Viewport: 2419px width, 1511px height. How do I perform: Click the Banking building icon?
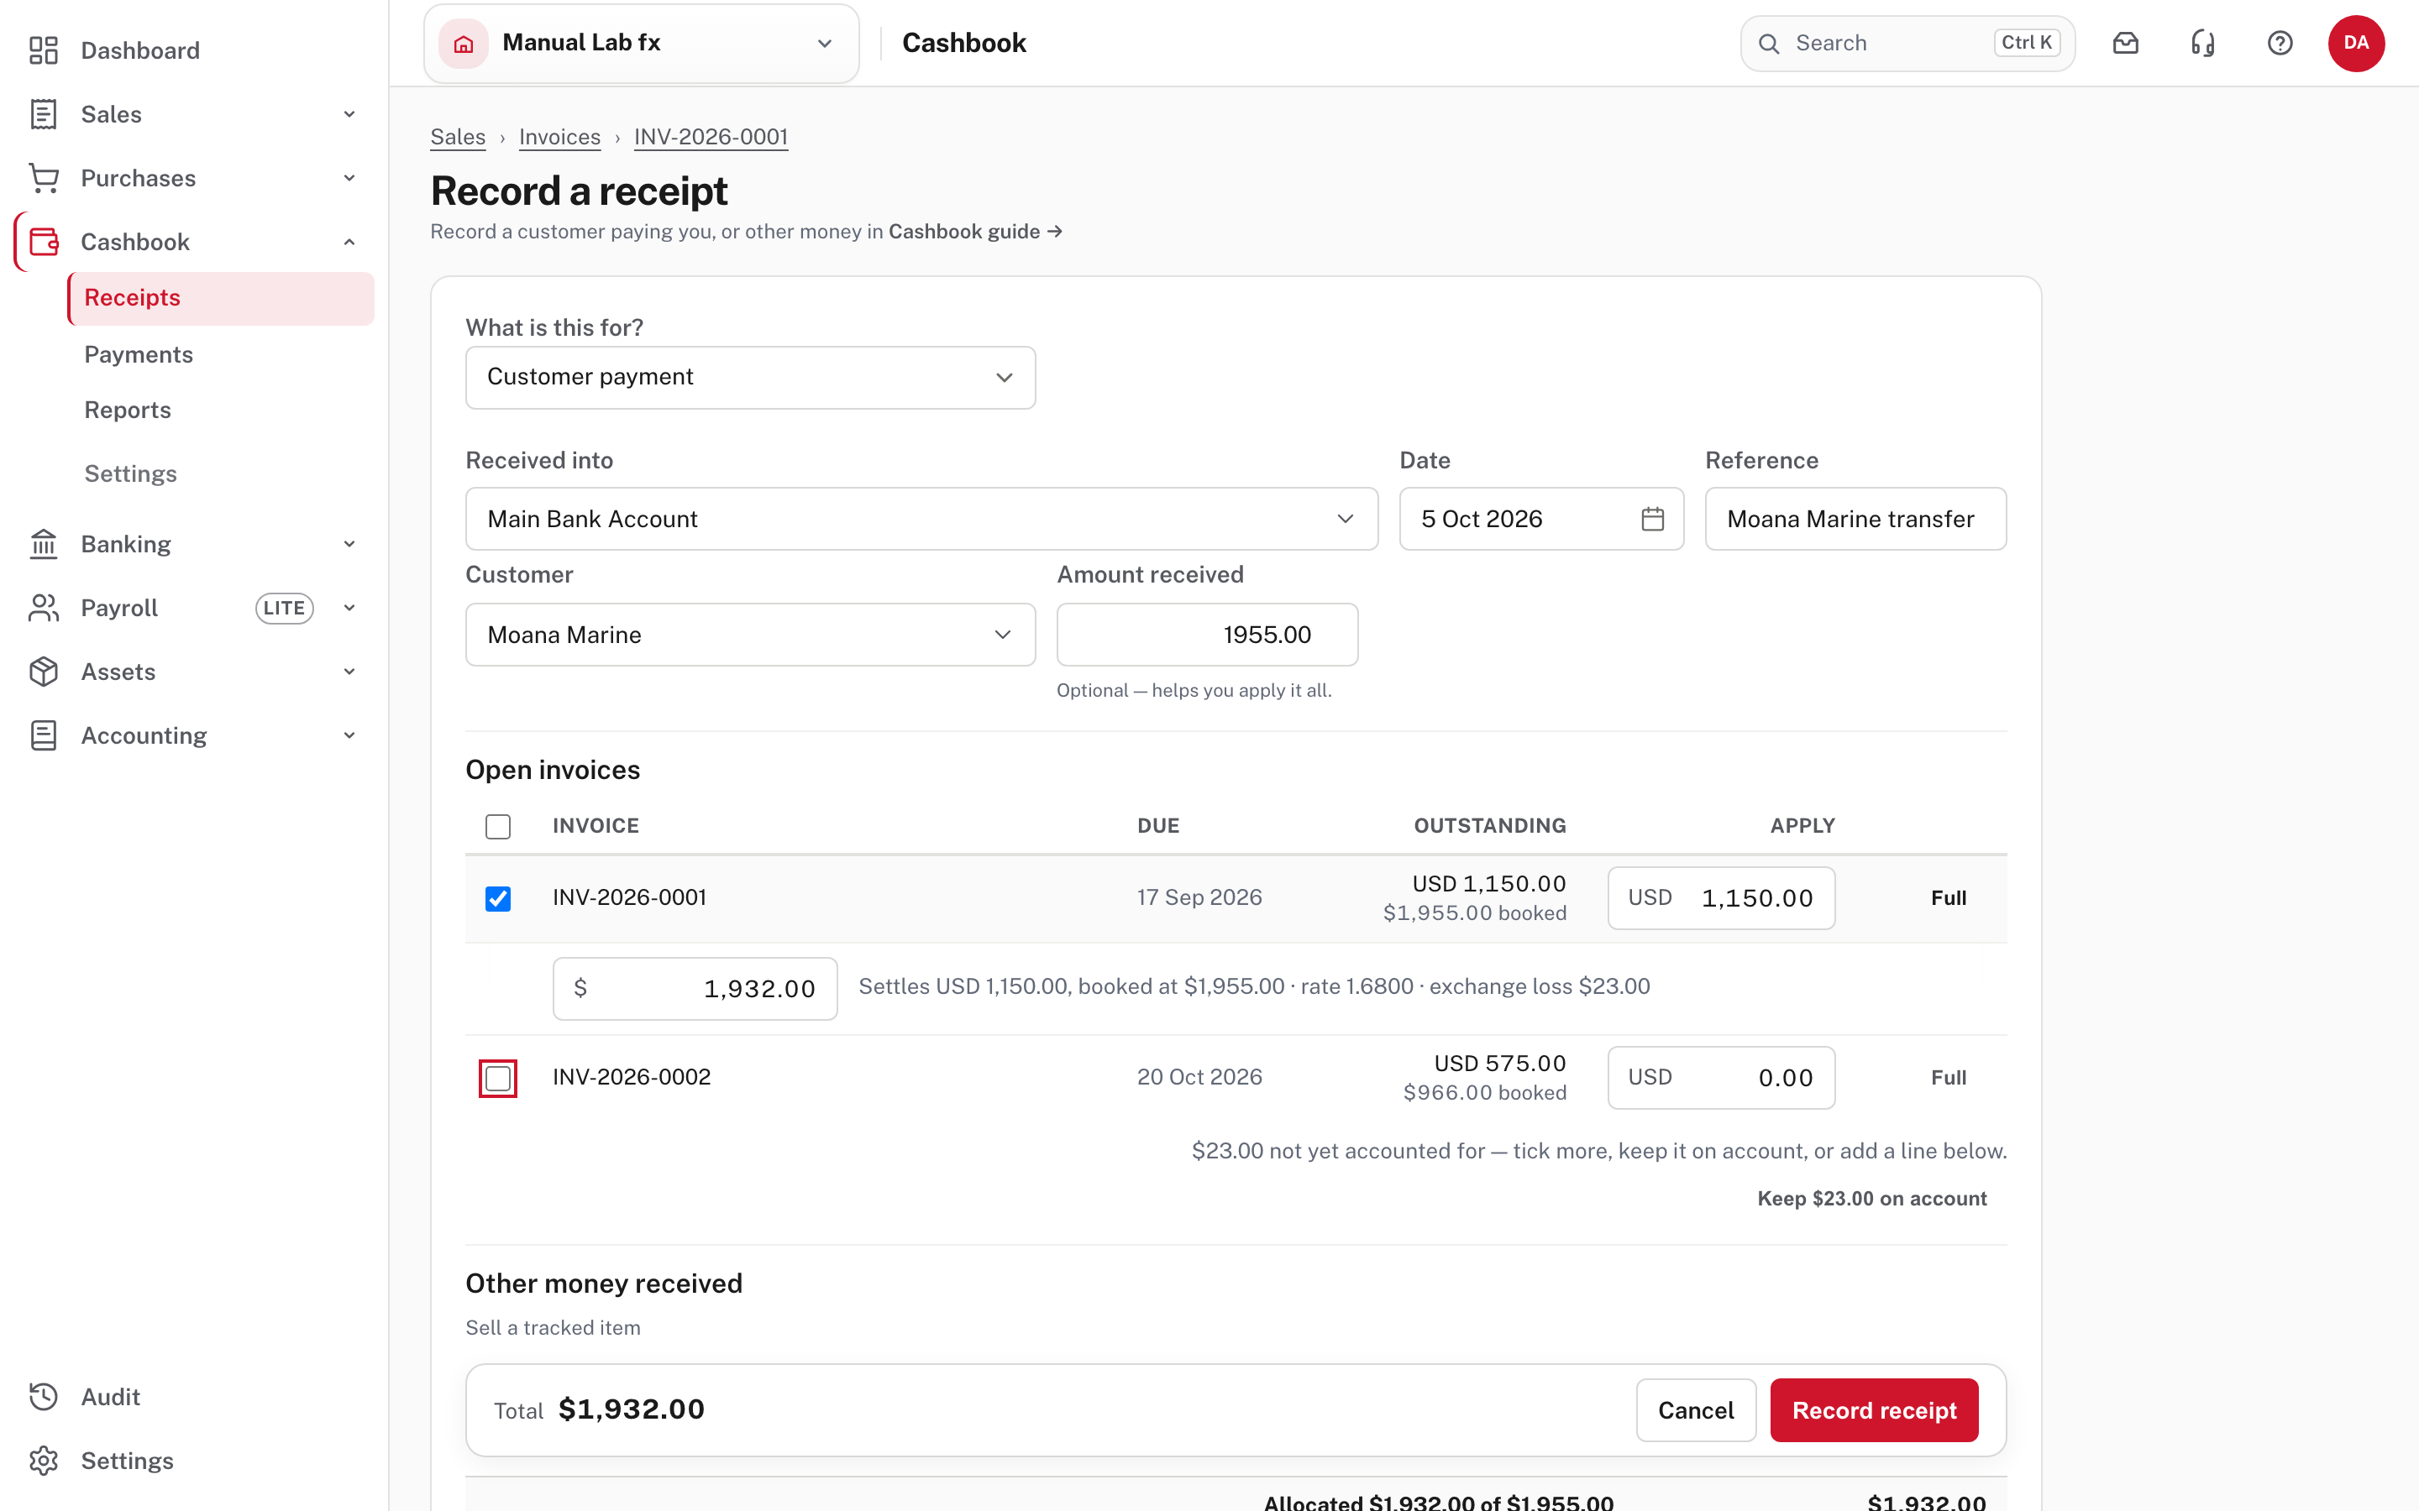pyautogui.click(x=43, y=544)
